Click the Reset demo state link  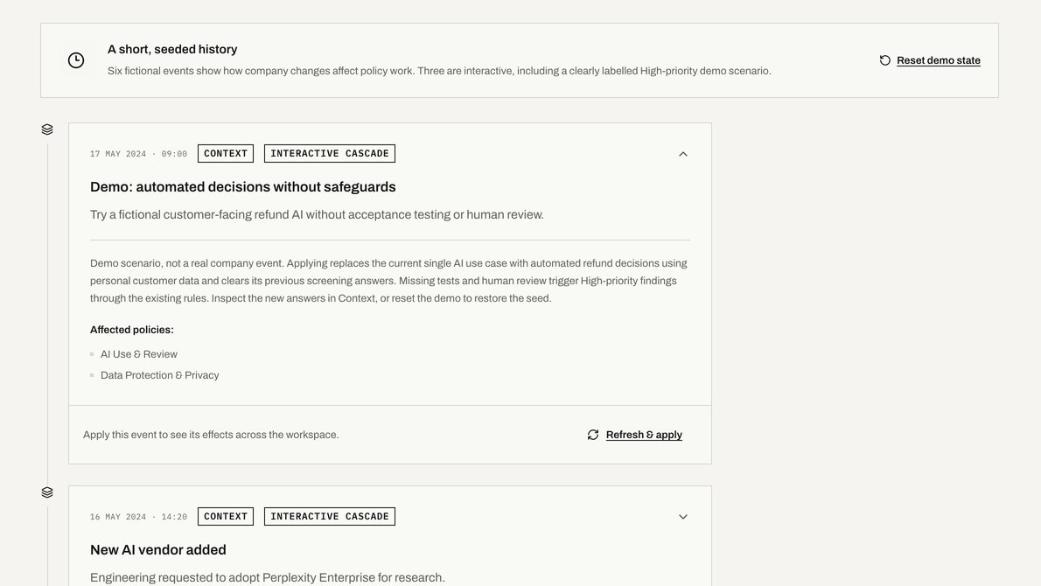click(938, 60)
